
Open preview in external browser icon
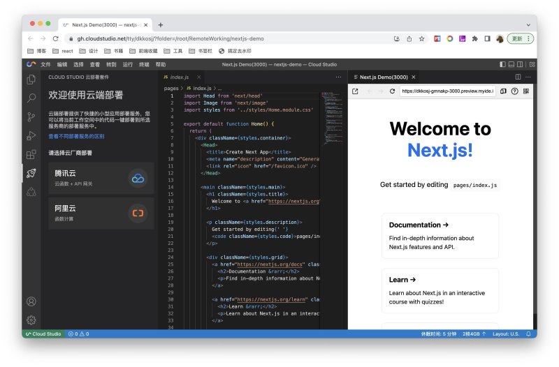point(355,91)
